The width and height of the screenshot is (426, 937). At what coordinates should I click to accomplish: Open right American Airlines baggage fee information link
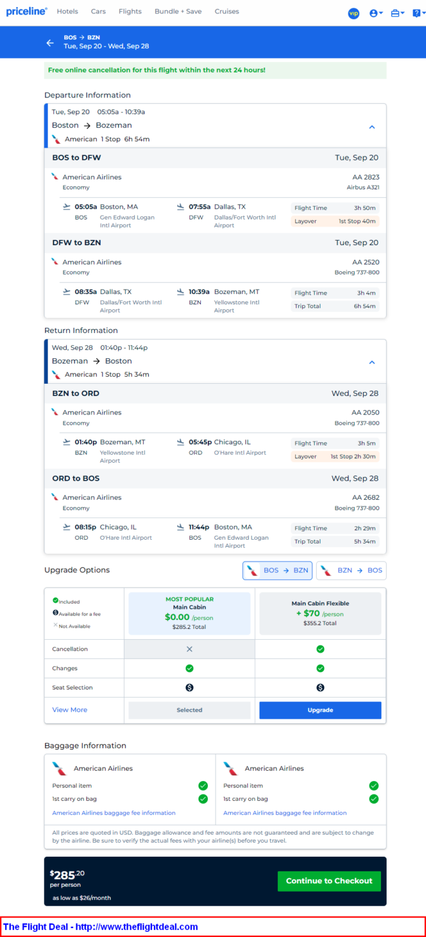click(x=285, y=813)
